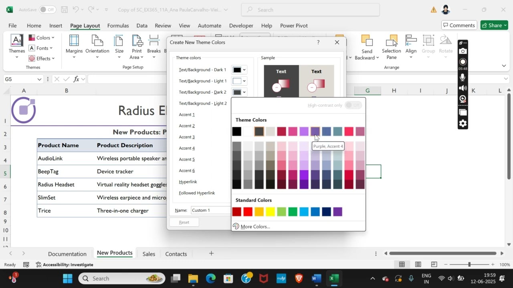Open the Print Area menu
This screenshot has width=513, height=288.
point(137,46)
